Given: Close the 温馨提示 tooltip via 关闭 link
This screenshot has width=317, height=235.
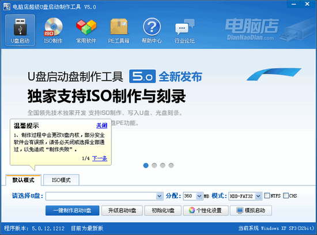Looking at the screenshot, I should (x=101, y=126).
